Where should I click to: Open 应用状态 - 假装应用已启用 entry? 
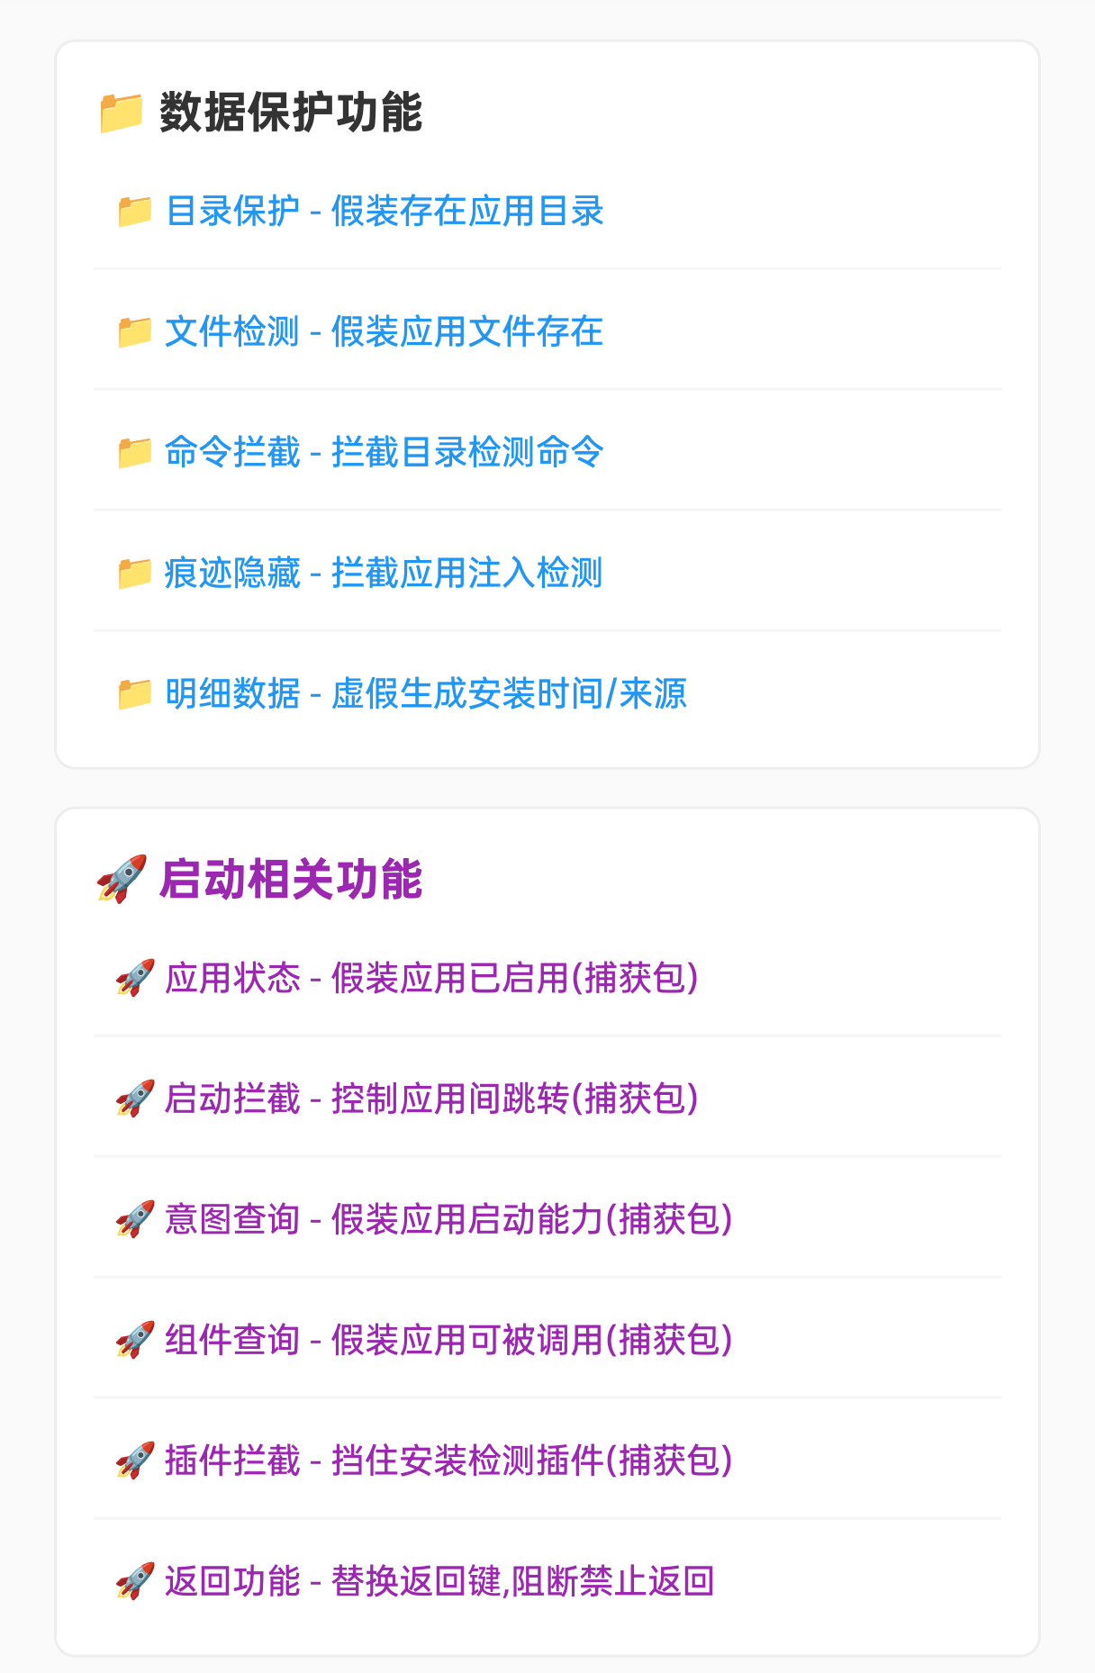pyautogui.click(x=547, y=979)
